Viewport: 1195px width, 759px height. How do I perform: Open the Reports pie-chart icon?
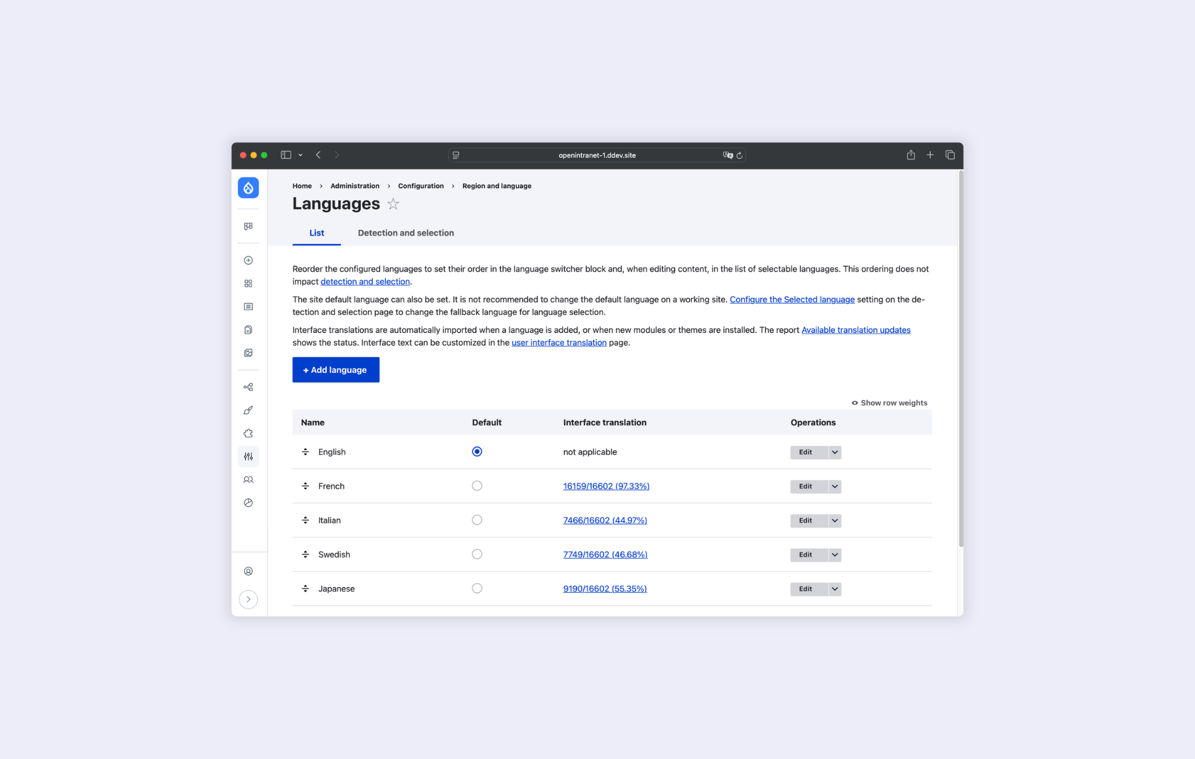pyautogui.click(x=248, y=503)
